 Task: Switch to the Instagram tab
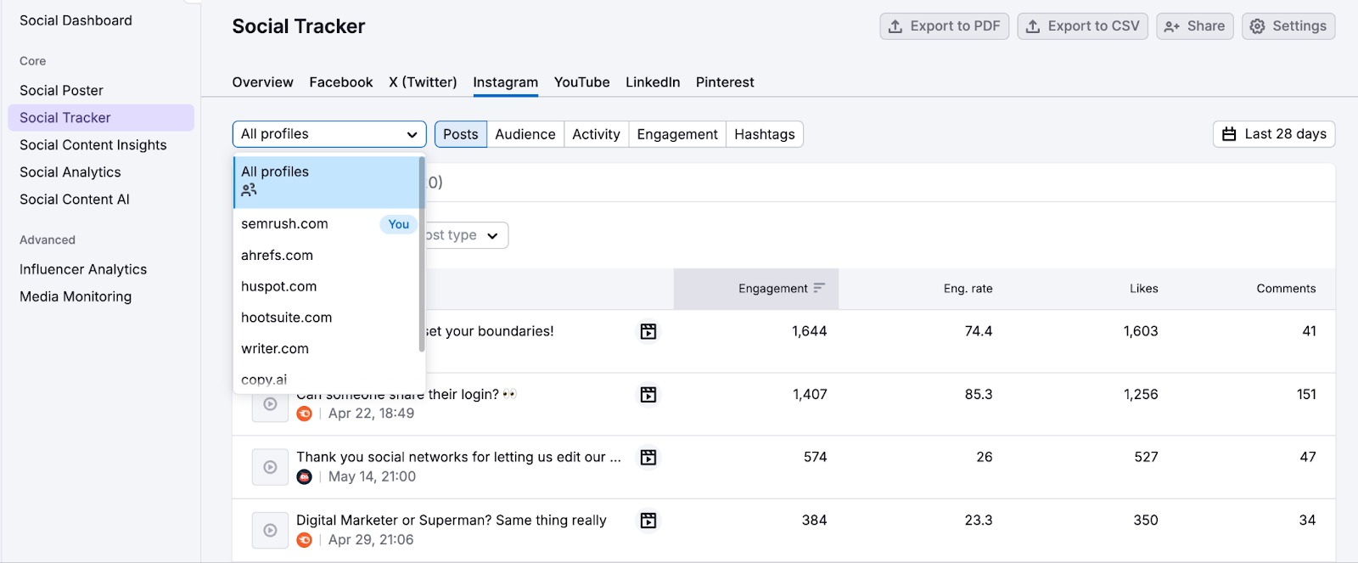pyautogui.click(x=505, y=82)
